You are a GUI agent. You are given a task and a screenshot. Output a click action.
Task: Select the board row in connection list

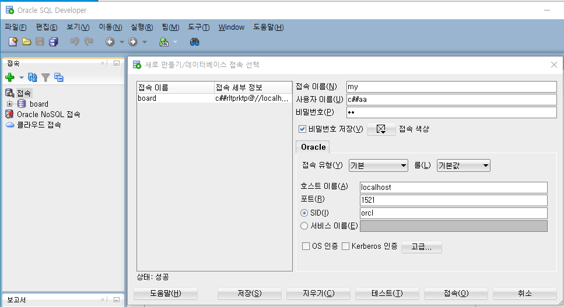click(215, 98)
